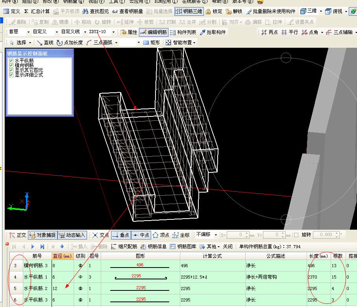
Task: Select 点角 point-angle tool
Action: (x=310, y=32)
